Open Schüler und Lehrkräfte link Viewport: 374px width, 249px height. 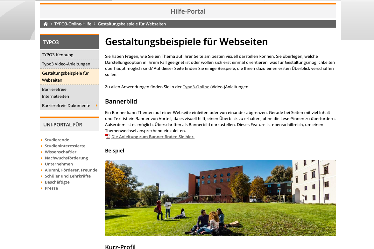pyautogui.click(x=68, y=176)
